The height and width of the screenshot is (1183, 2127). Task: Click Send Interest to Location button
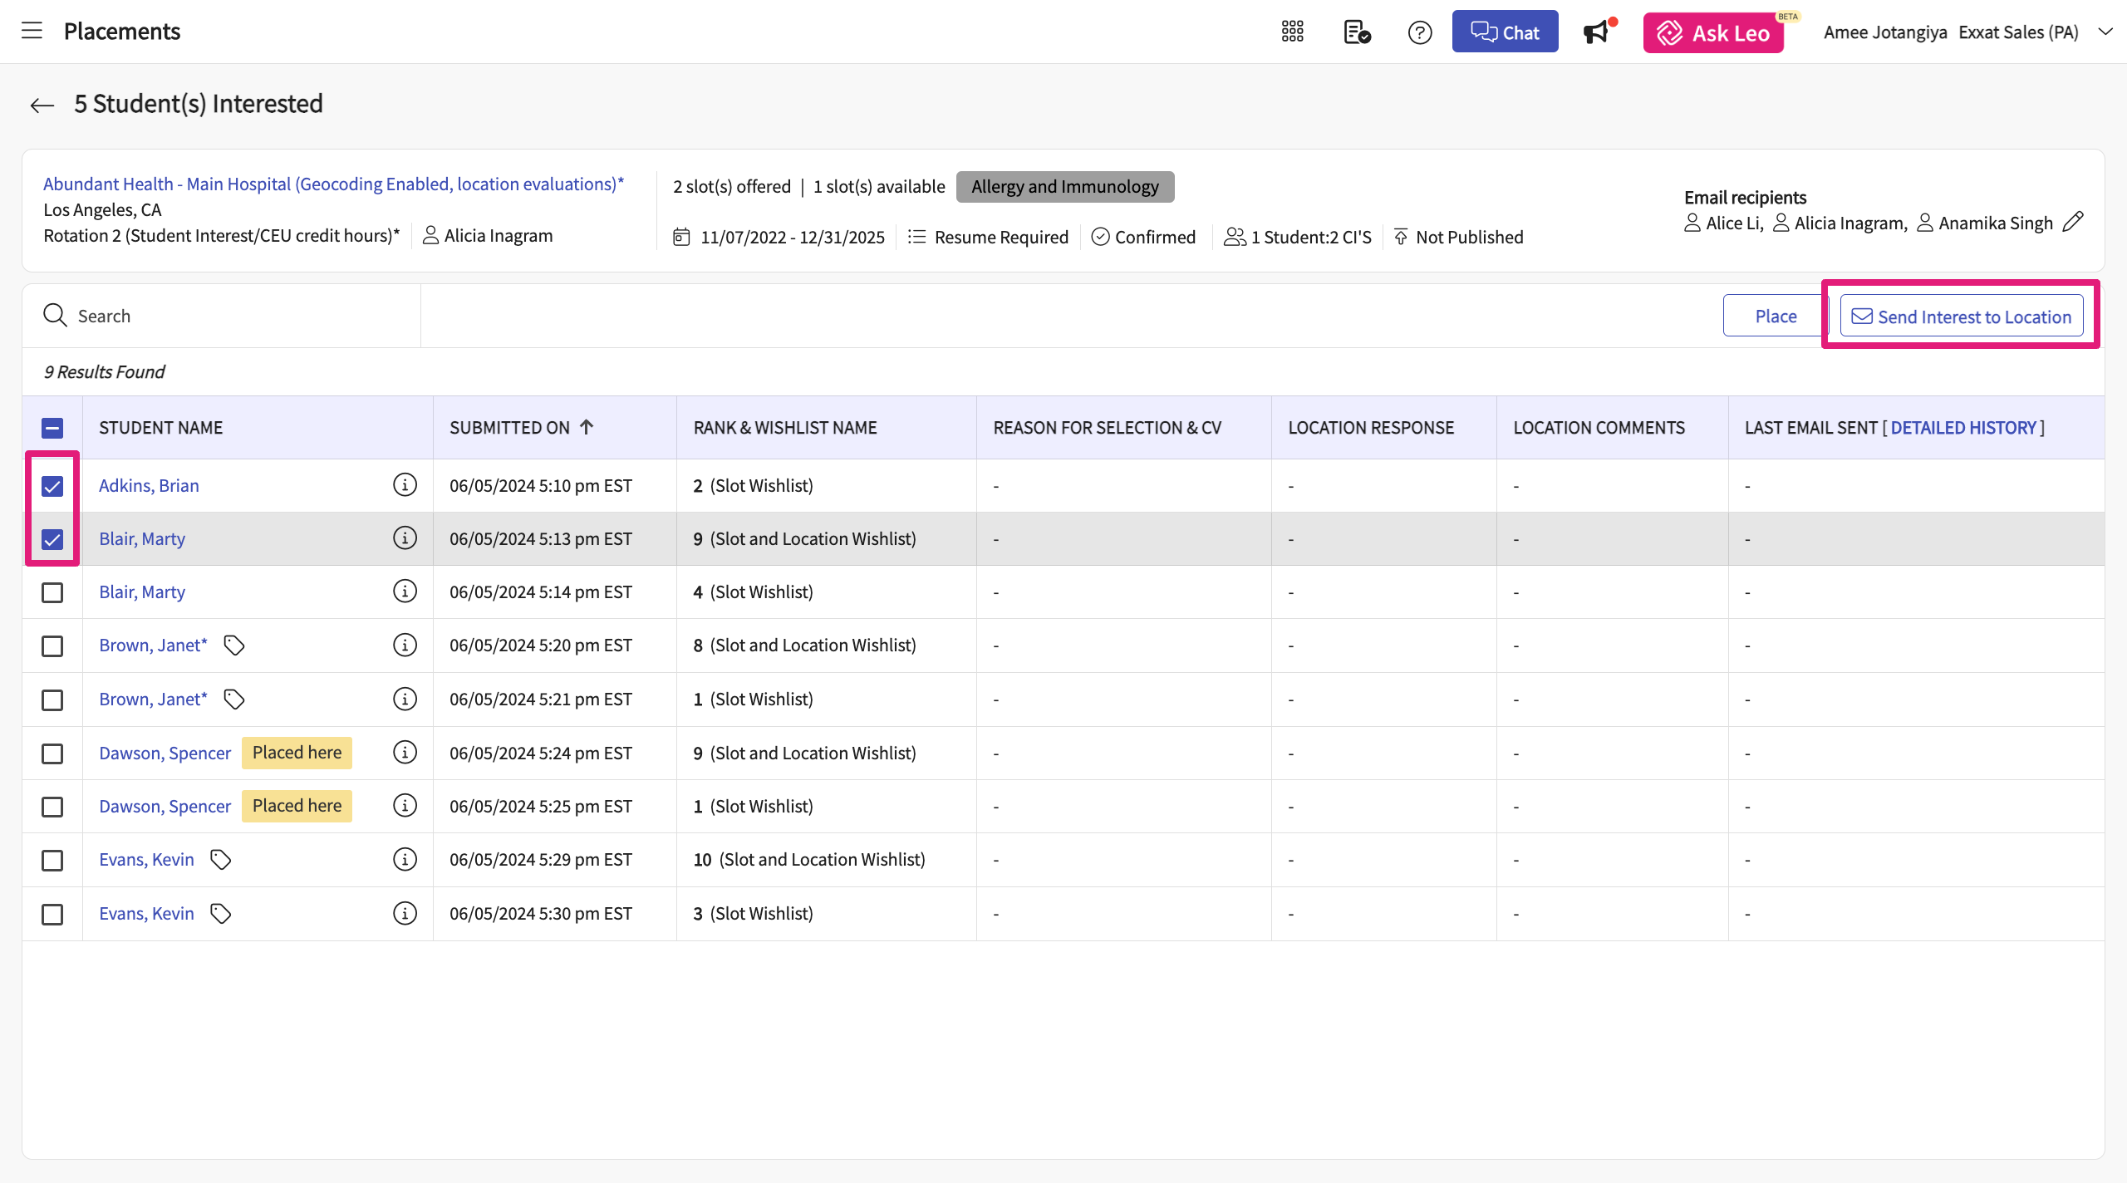1961,317
